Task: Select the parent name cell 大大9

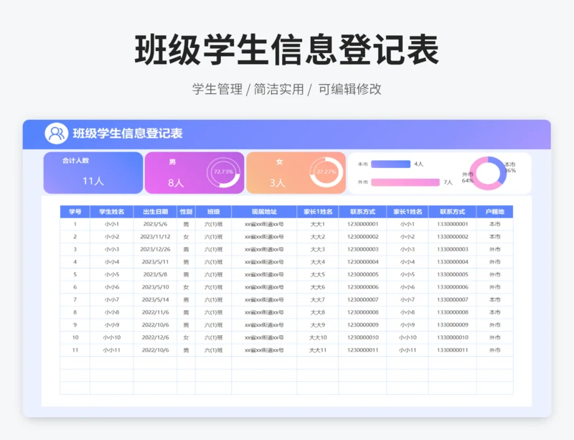Action: click(x=318, y=325)
